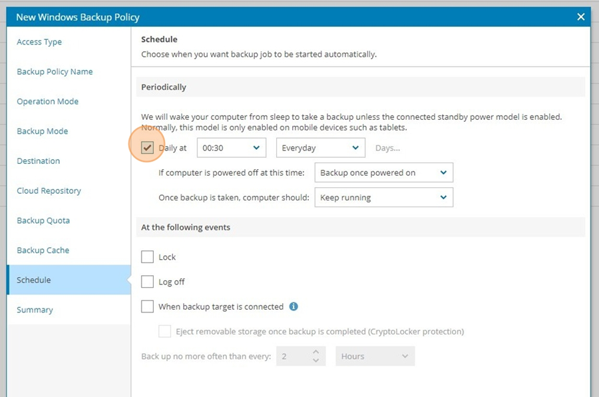Enable the Log off event checkbox
The image size is (599, 397).
click(148, 282)
